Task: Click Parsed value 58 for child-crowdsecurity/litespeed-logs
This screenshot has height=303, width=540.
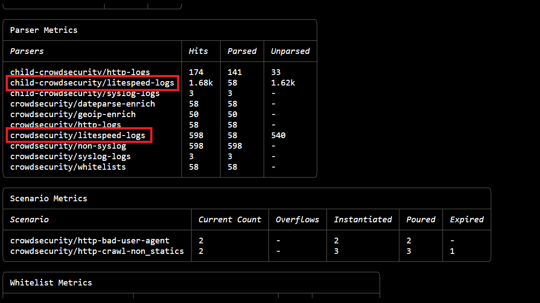Action: pos(232,83)
